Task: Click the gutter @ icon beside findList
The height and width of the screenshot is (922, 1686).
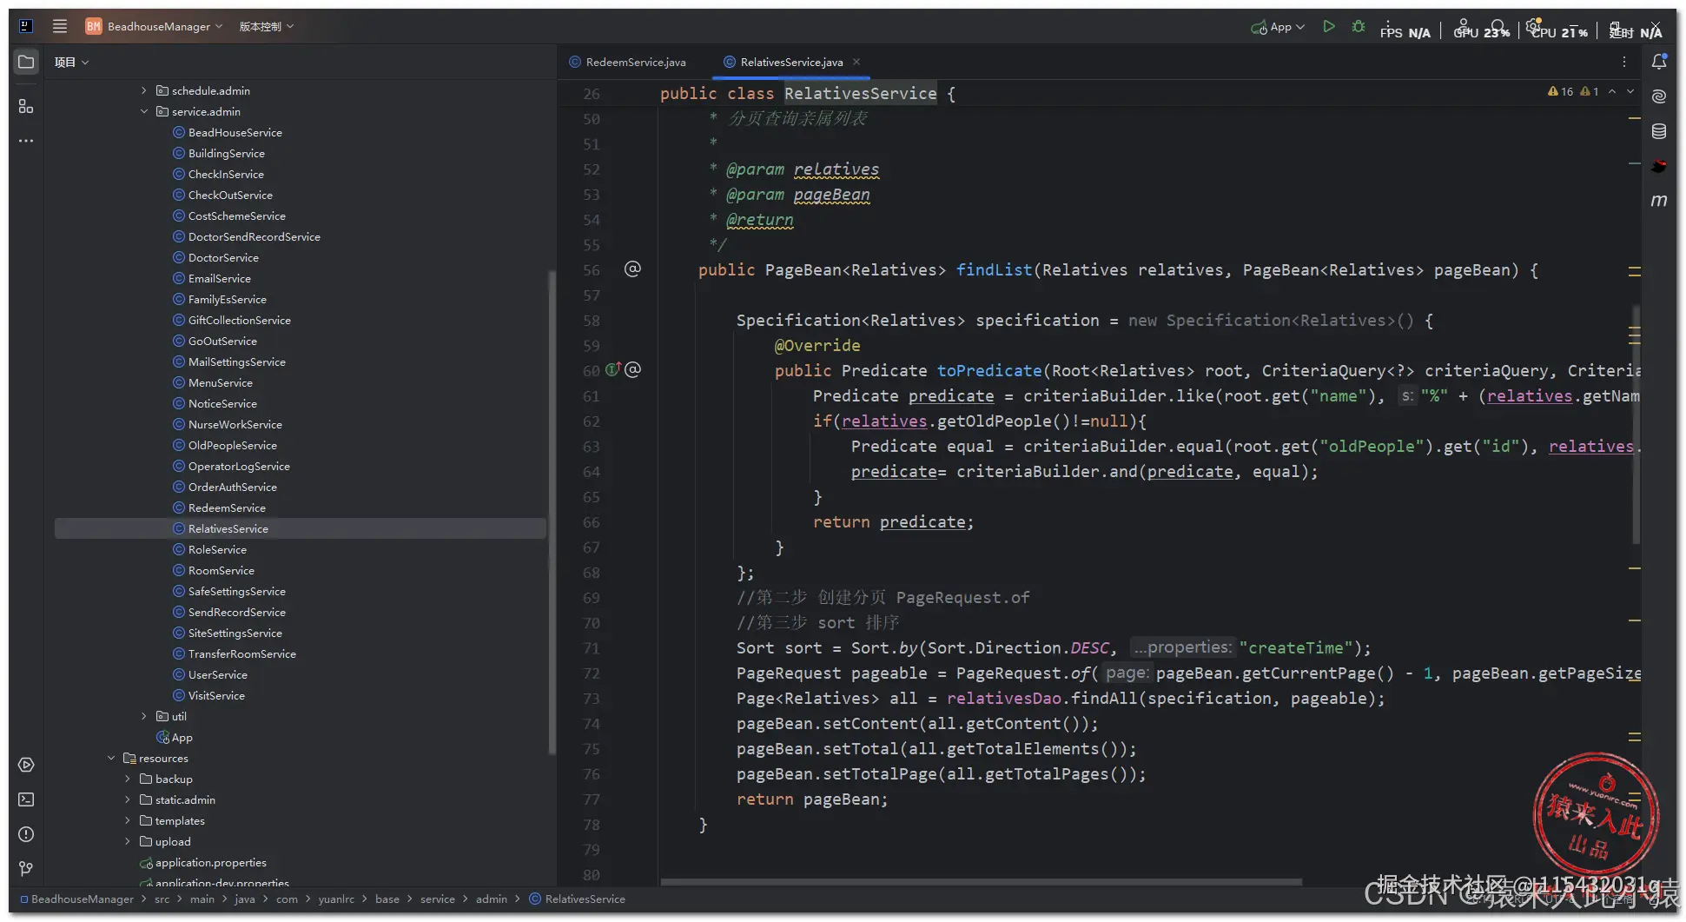Action: [x=632, y=269]
